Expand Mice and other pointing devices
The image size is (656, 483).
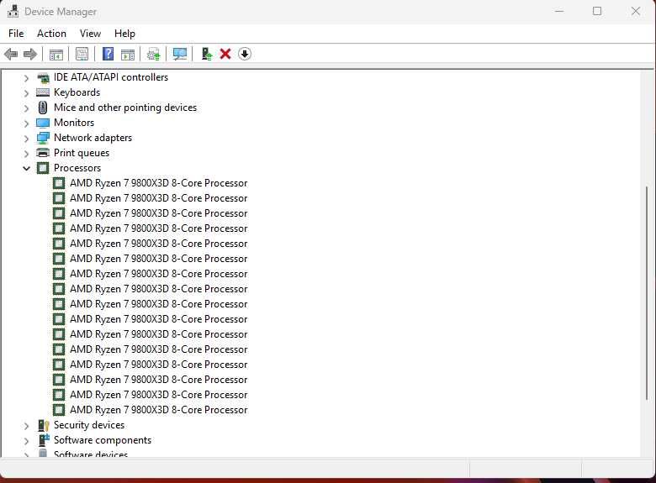click(26, 108)
